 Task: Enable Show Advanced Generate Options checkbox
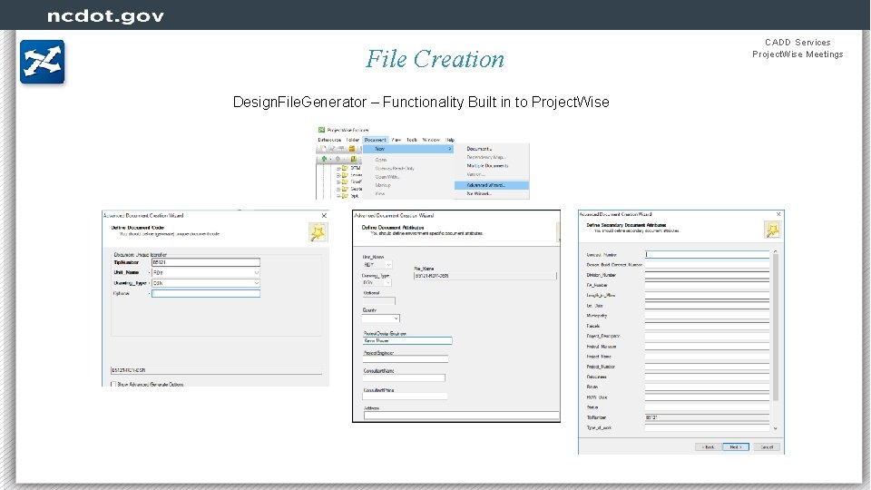[x=113, y=384]
